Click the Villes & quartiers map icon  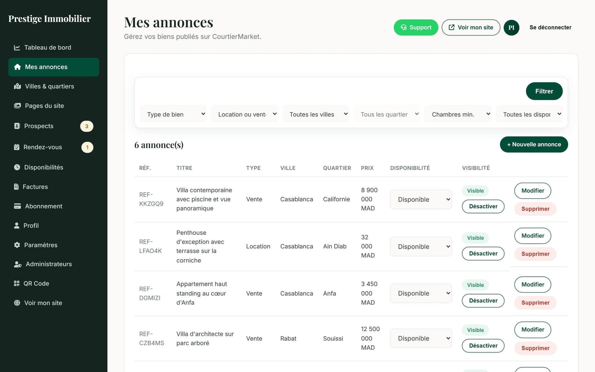click(17, 87)
